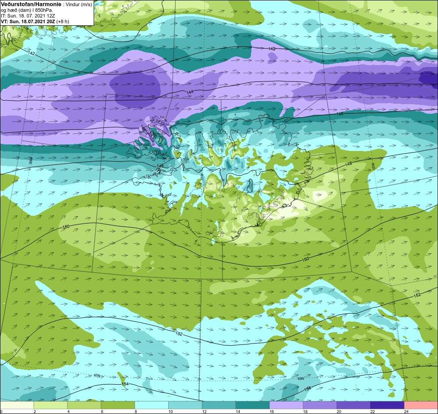This screenshot has width=438, height=414.
Task: Click the dark teal 14–16 m/s legend swatch
Action: (253, 405)
